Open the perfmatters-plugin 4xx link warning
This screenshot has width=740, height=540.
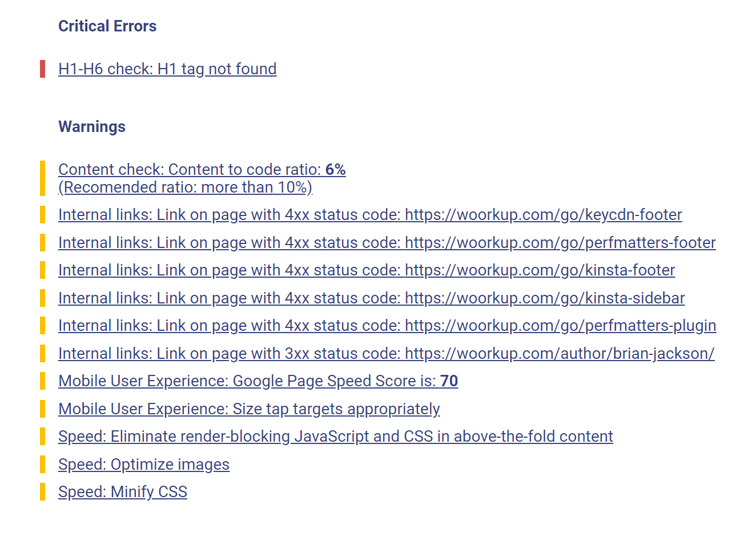[387, 326]
